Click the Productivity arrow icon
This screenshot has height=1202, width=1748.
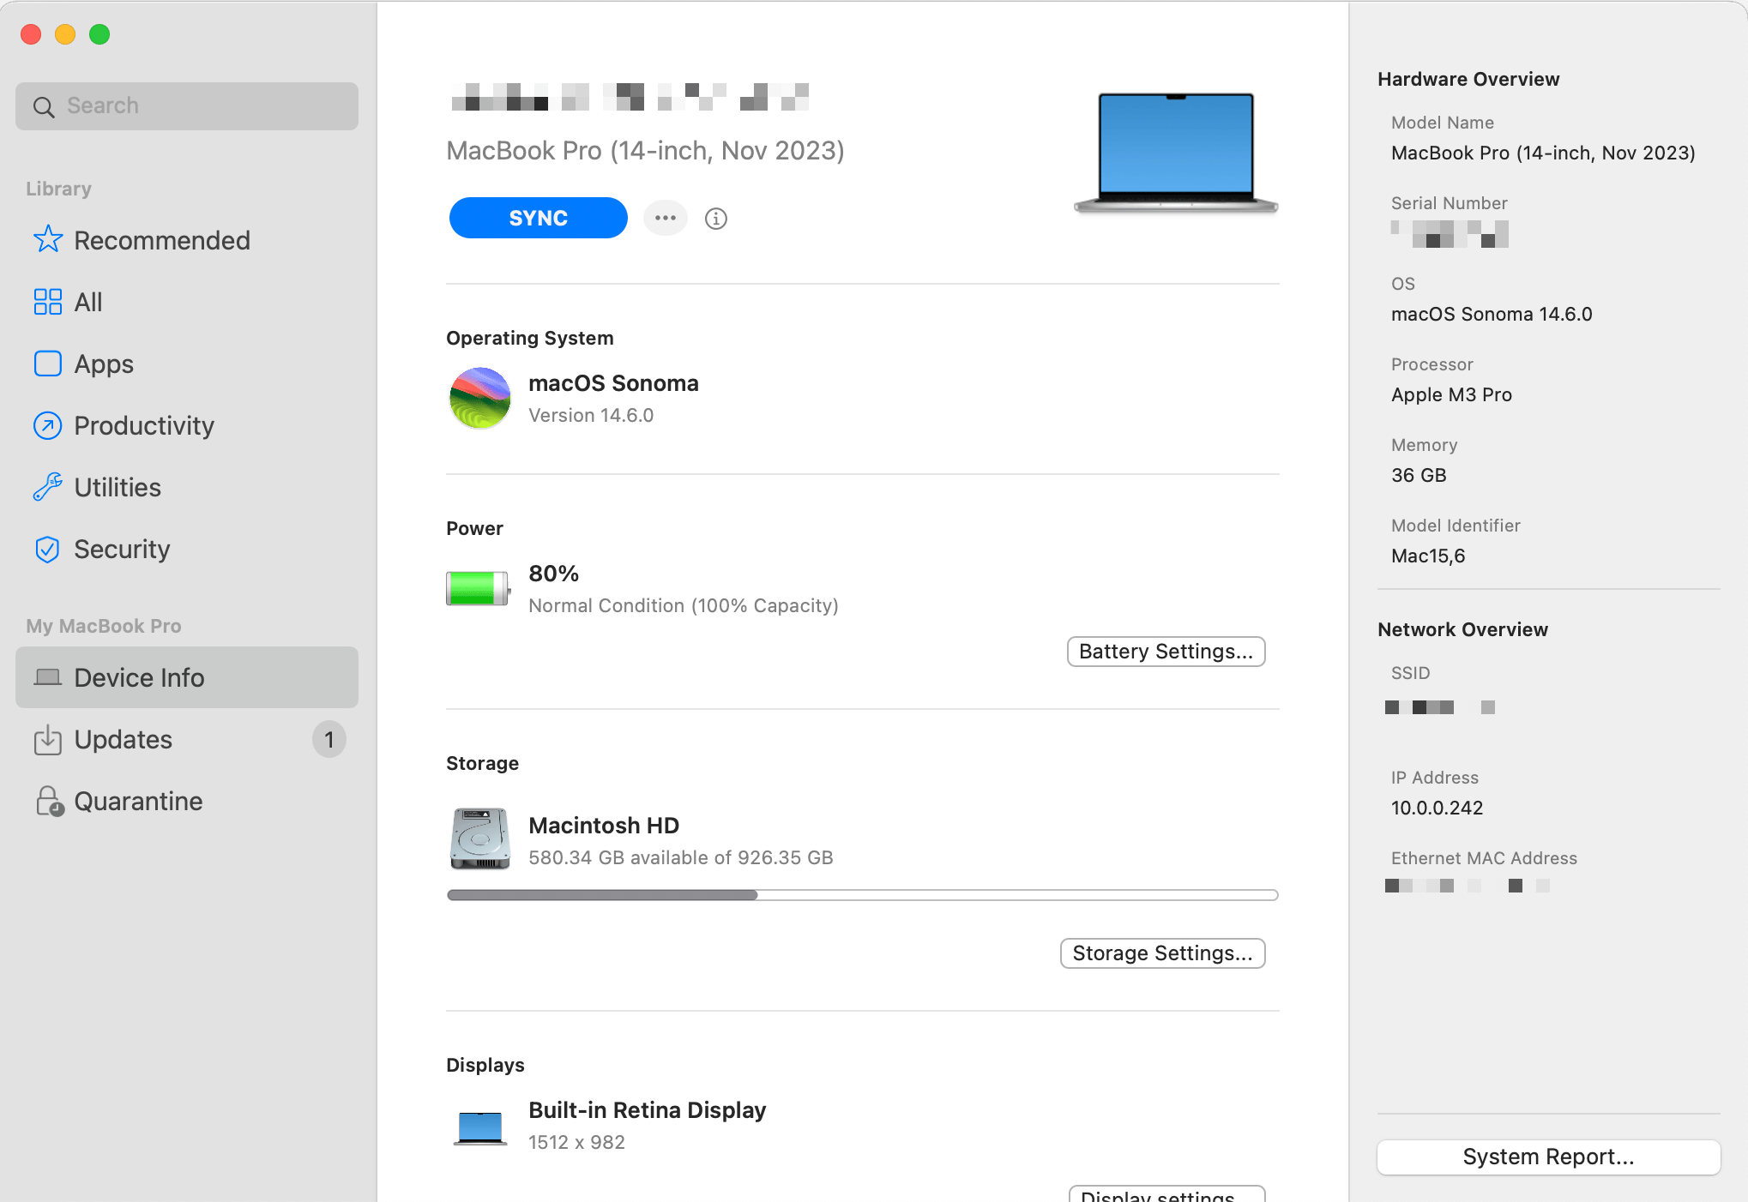48,425
